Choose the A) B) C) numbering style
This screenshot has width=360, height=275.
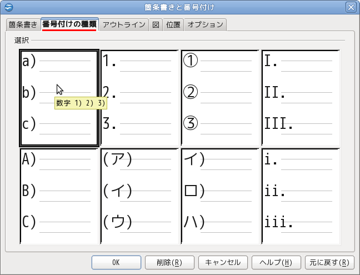click(59, 196)
